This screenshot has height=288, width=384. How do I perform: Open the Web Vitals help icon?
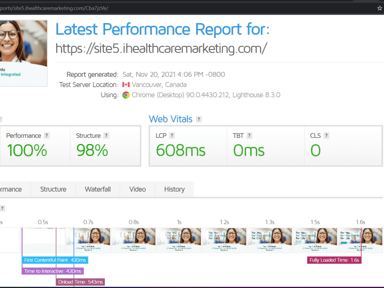point(199,119)
